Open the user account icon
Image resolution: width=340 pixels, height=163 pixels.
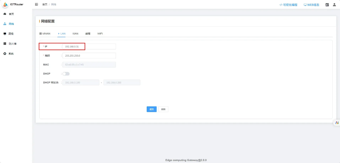coord(334,5)
